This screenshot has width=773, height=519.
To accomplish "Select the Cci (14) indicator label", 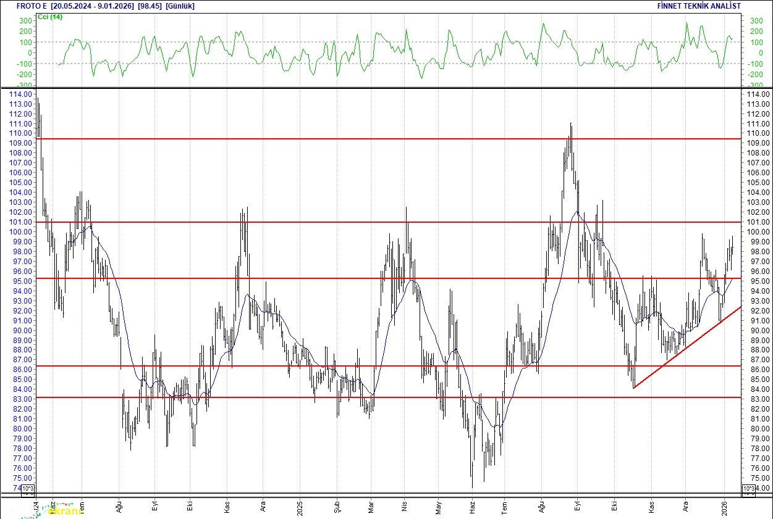I will [x=50, y=17].
